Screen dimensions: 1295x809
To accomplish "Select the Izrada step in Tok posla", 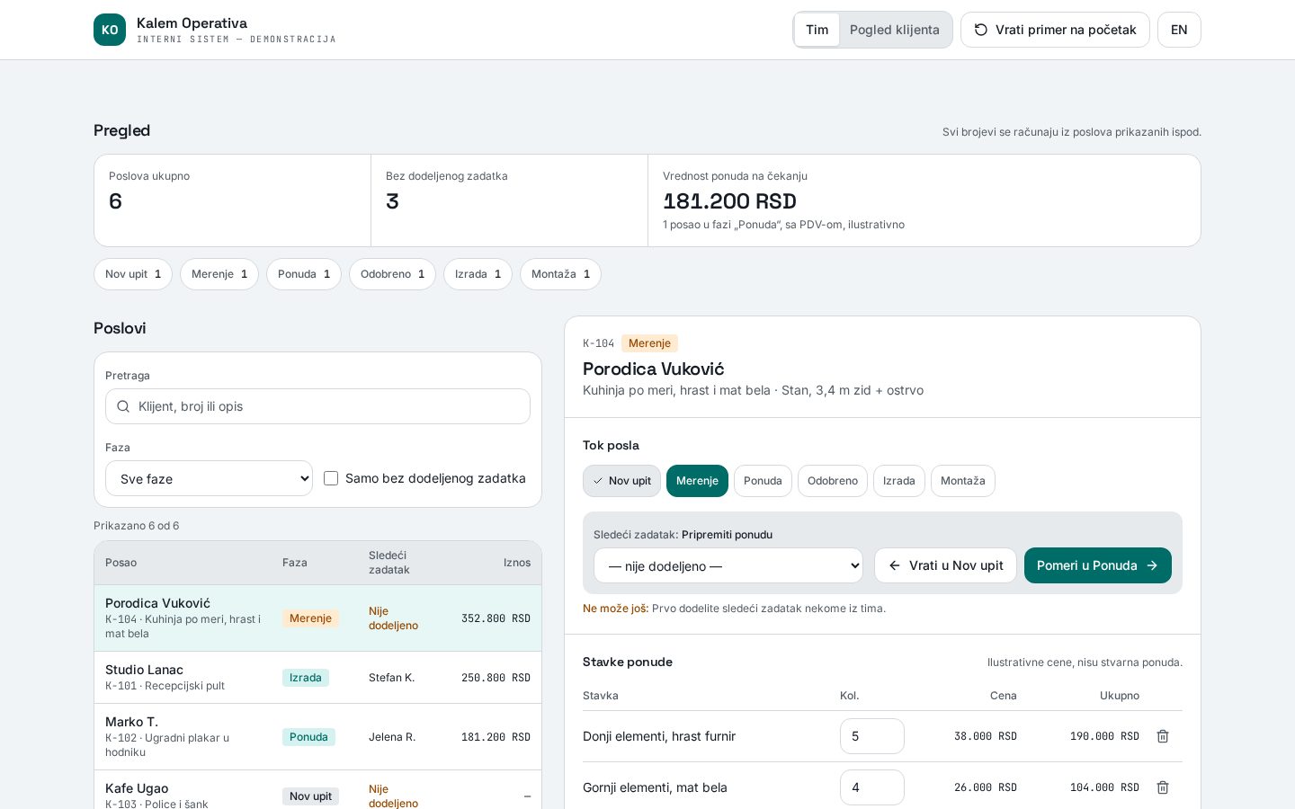I will [x=899, y=481].
